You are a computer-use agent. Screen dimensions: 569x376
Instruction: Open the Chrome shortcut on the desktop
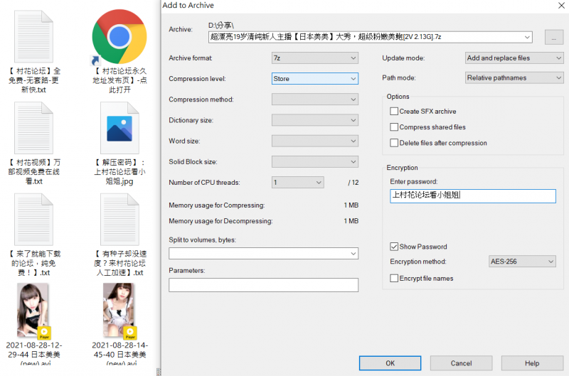click(119, 37)
